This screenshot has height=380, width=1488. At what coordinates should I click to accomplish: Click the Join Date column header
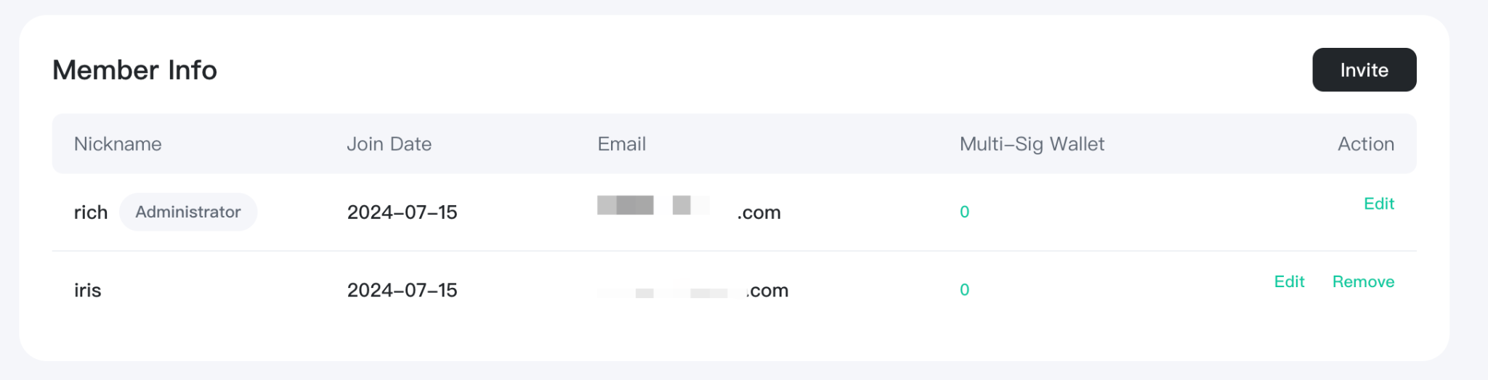pos(389,144)
